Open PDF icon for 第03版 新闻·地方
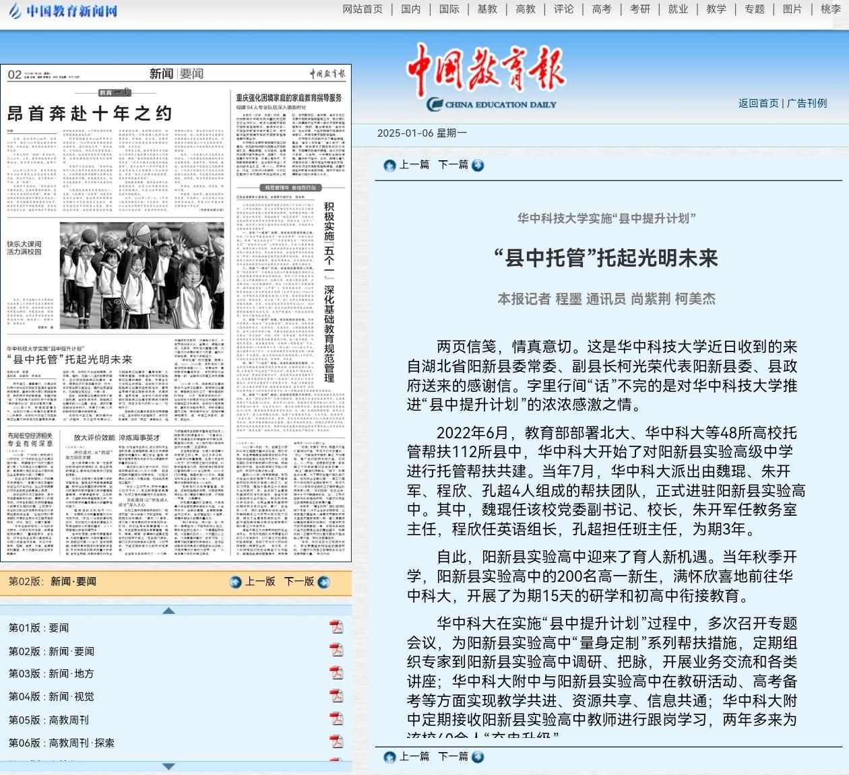This screenshot has height=775, width=849. (x=336, y=673)
